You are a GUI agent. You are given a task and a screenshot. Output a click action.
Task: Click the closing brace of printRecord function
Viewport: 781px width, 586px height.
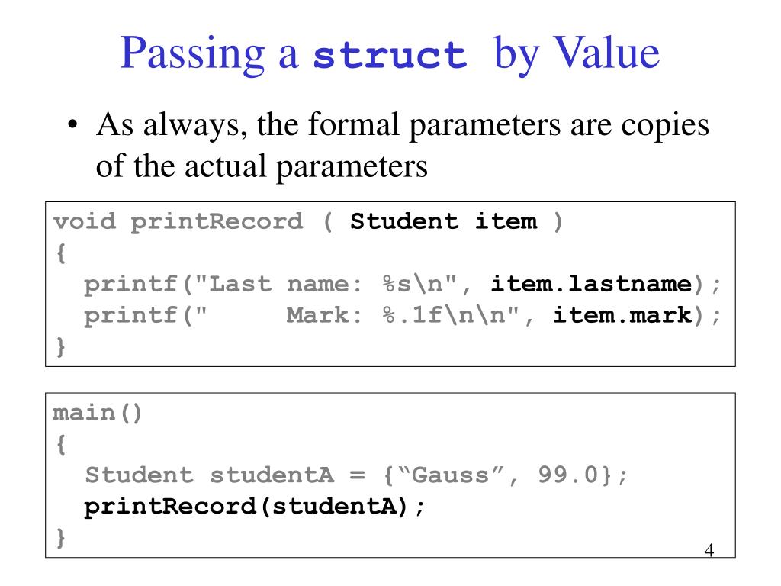click(x=61, y=346)
